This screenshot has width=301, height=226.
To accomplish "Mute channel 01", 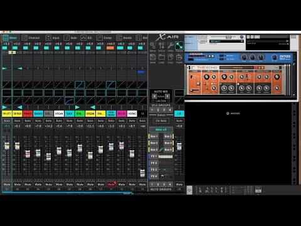I will point(7,185).
